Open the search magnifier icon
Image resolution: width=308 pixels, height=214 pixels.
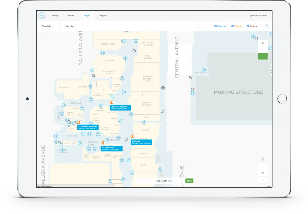[267, 26]
